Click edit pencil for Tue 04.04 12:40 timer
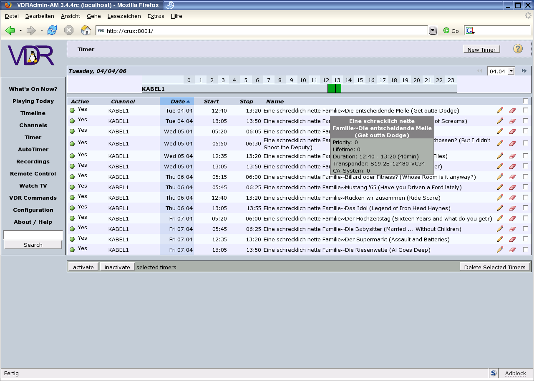The height and width of the screenshot is (381, 534). pyautogui.click(x=500, y=110)
